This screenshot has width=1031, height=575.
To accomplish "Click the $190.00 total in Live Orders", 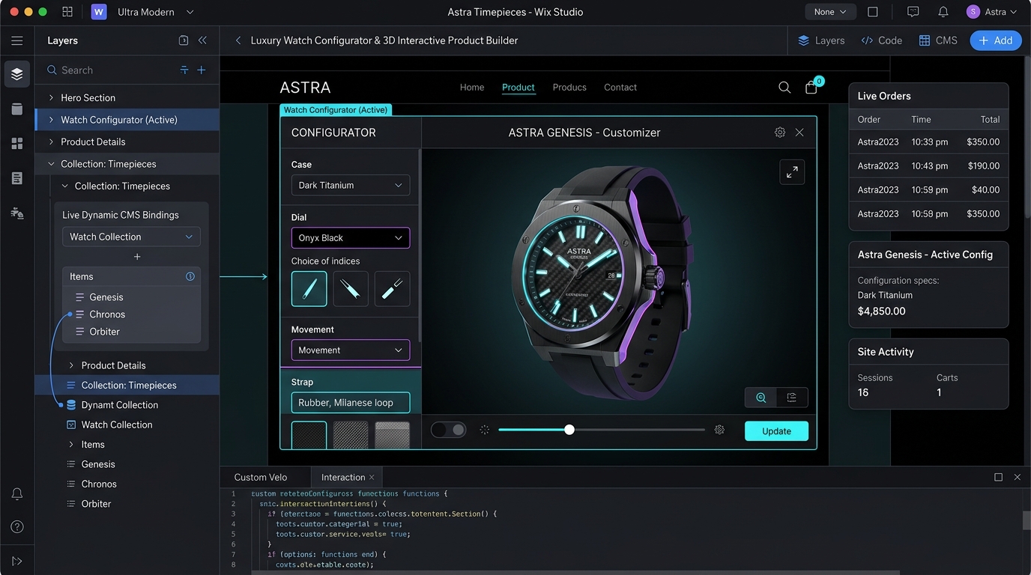I will (983, 165).
